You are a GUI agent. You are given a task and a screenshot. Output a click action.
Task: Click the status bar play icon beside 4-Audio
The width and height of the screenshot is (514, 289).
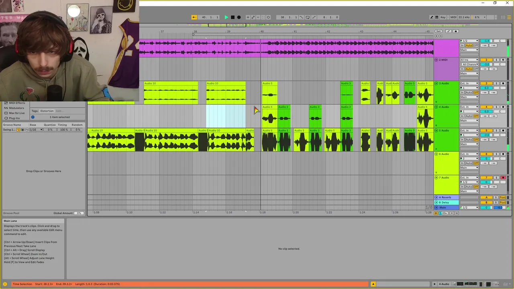click(x=434, y=284)
